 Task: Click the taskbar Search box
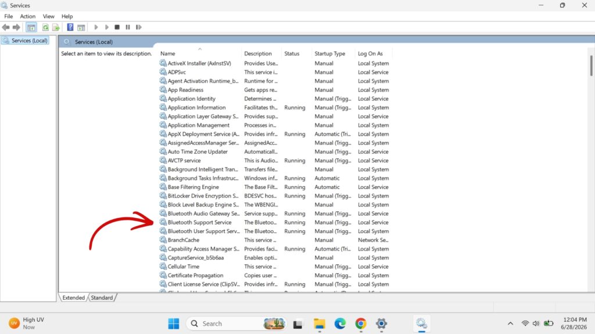(236, 324)
